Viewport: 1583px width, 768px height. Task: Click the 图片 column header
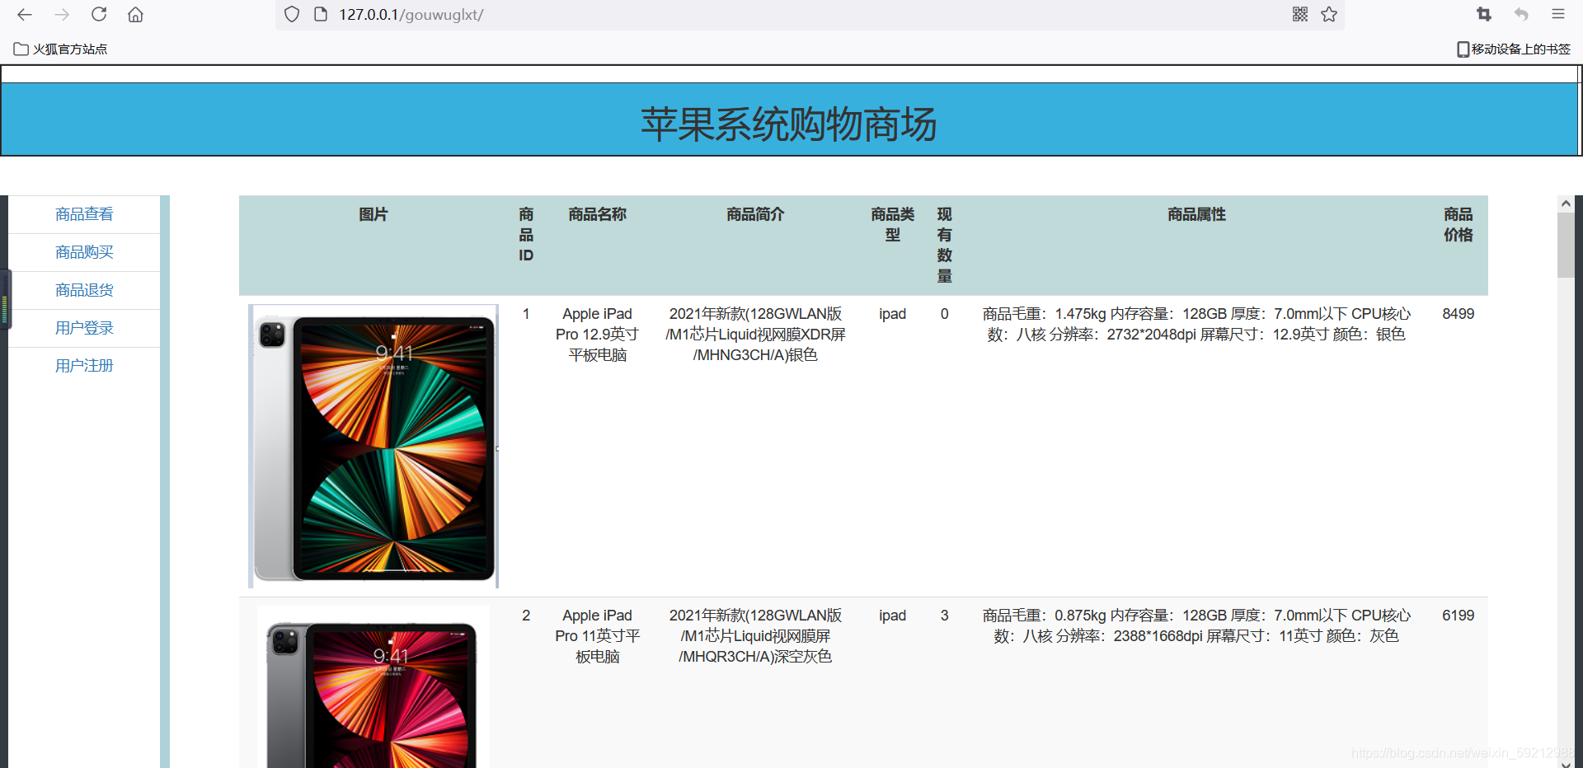pyautogui.click(x=373, y=214)
